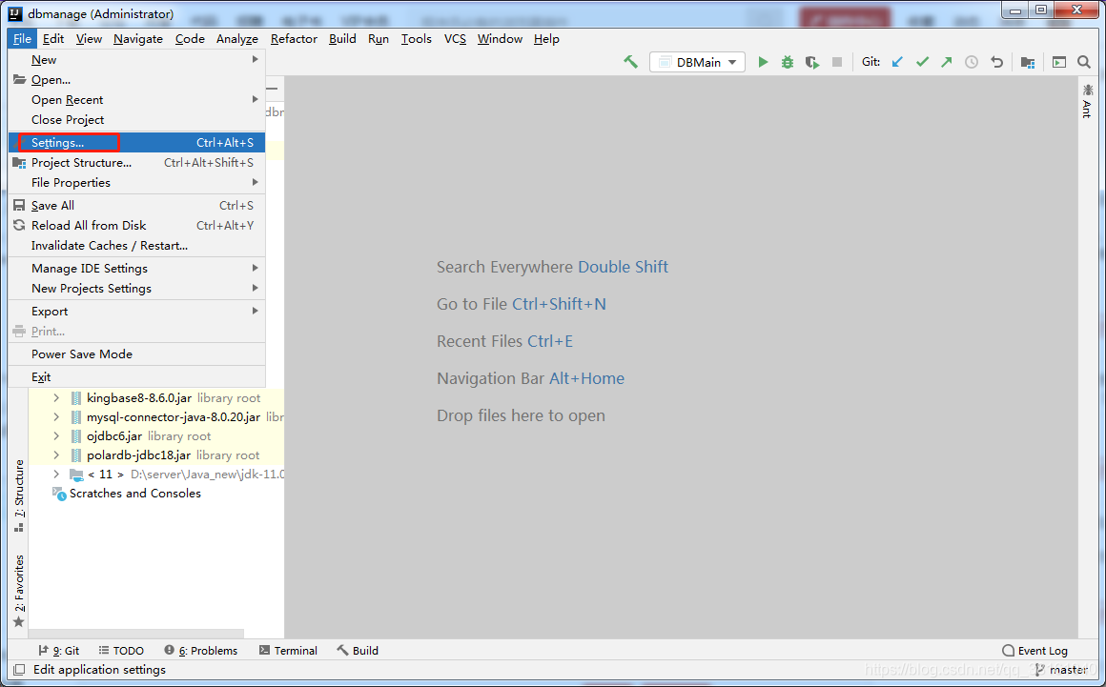This screenshot has width=1106, height=687.
Task: Expand New Projects Settings submenu
Action: tap(137, 288)
